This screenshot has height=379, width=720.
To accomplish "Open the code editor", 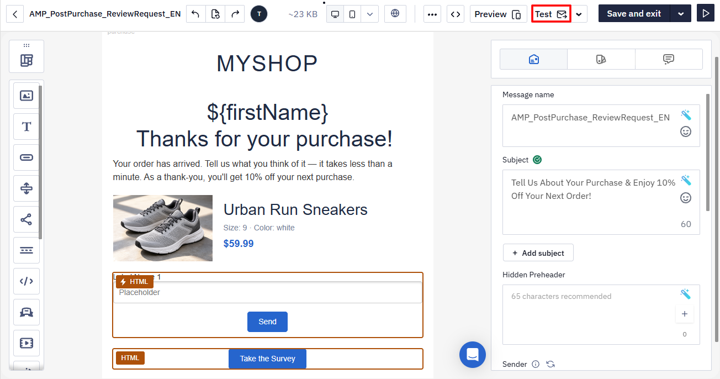I will pos(455,14).
